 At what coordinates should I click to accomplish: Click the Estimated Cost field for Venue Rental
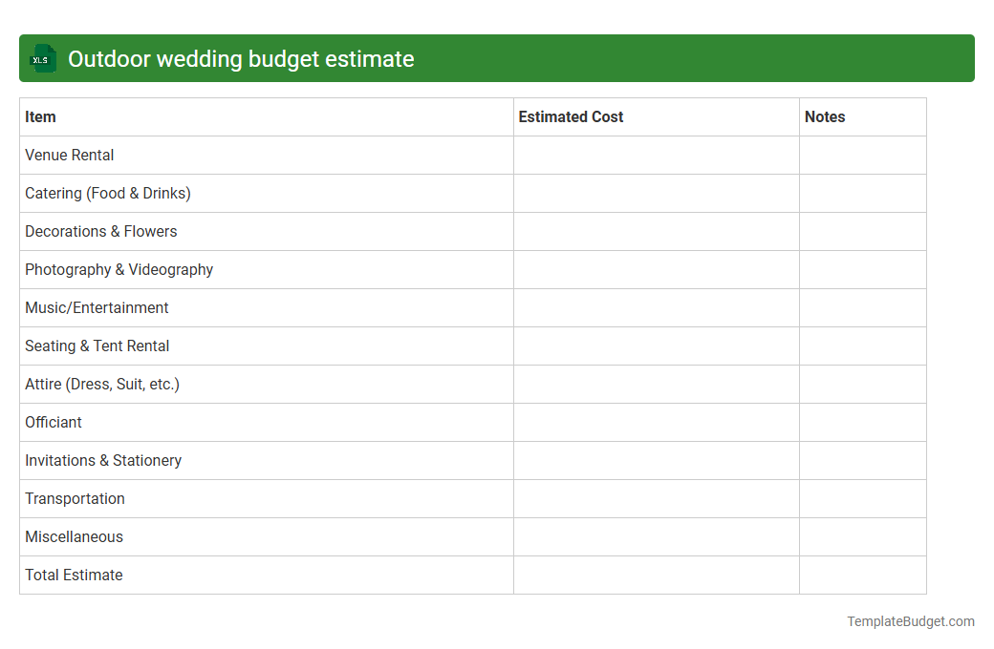click(x=656, y=155)
